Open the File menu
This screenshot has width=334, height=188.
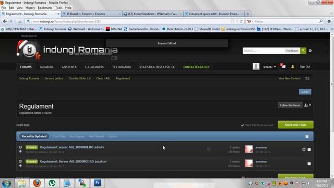4,8
